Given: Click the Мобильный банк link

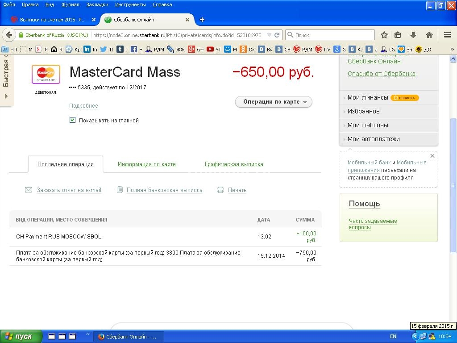Looking at the screenshot, I should (x=369, y=163).
